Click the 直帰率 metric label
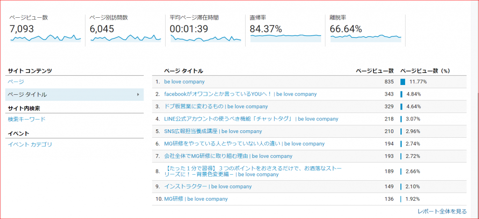Screen dimensions: 479x219 click(x=258, y=18)
